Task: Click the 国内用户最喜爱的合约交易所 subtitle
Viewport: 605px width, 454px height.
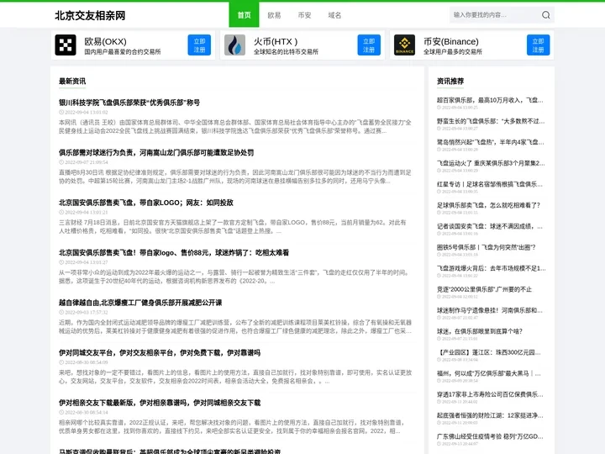Action: pos(123,52)
